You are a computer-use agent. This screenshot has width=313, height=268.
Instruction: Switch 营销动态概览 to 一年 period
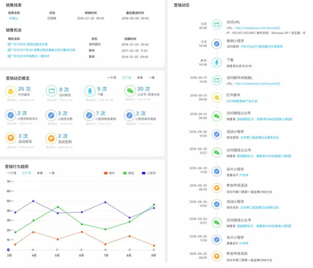(x=152, y=77)
